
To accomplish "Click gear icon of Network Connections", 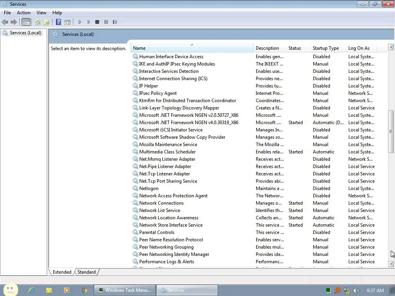I will coord(135,203).
